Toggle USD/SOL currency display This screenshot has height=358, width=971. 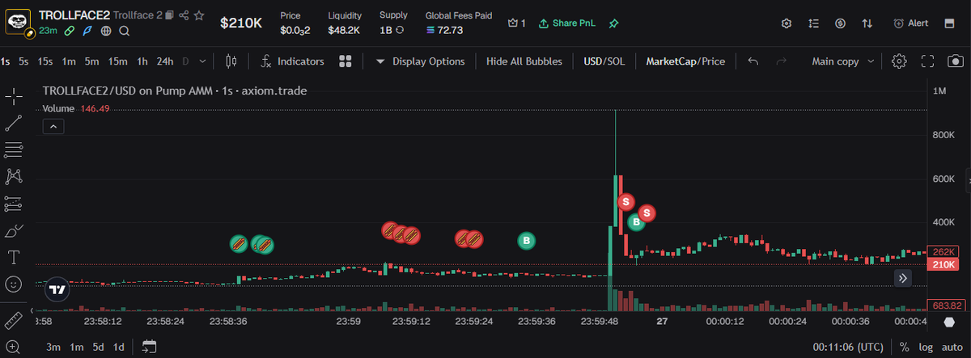(x=604, y=61)
